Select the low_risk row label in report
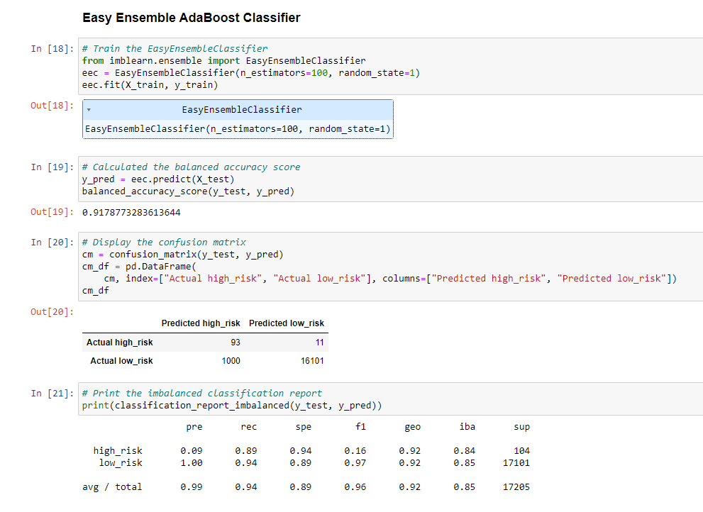This screenshot has height=512, width=703. (121, 462)
